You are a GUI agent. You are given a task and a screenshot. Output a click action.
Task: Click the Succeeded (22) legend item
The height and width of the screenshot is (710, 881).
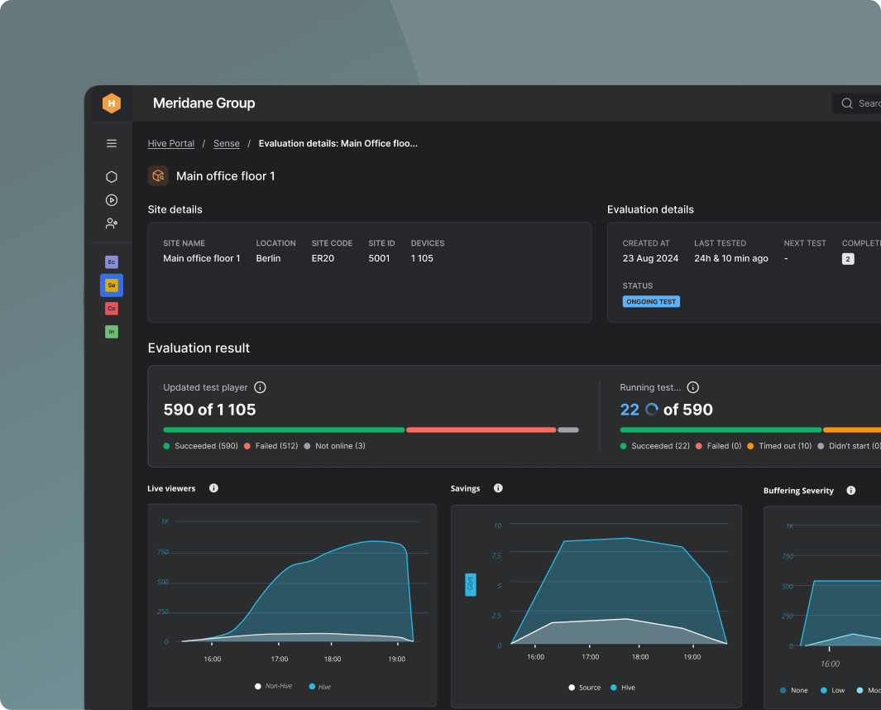tap(654, 446)
